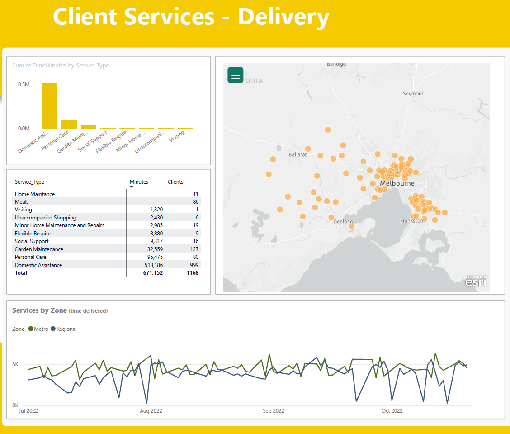The image size is (510, 434).
Task: Sort table by Service_Type header
Action: (x=29, y=181)
